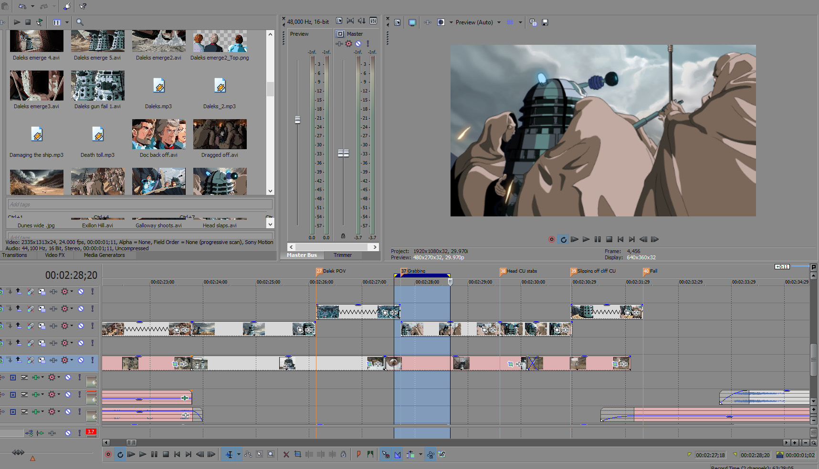Click the red X Delete icon
This screenshot has height=469, width=819.
[x=286, y=455]
